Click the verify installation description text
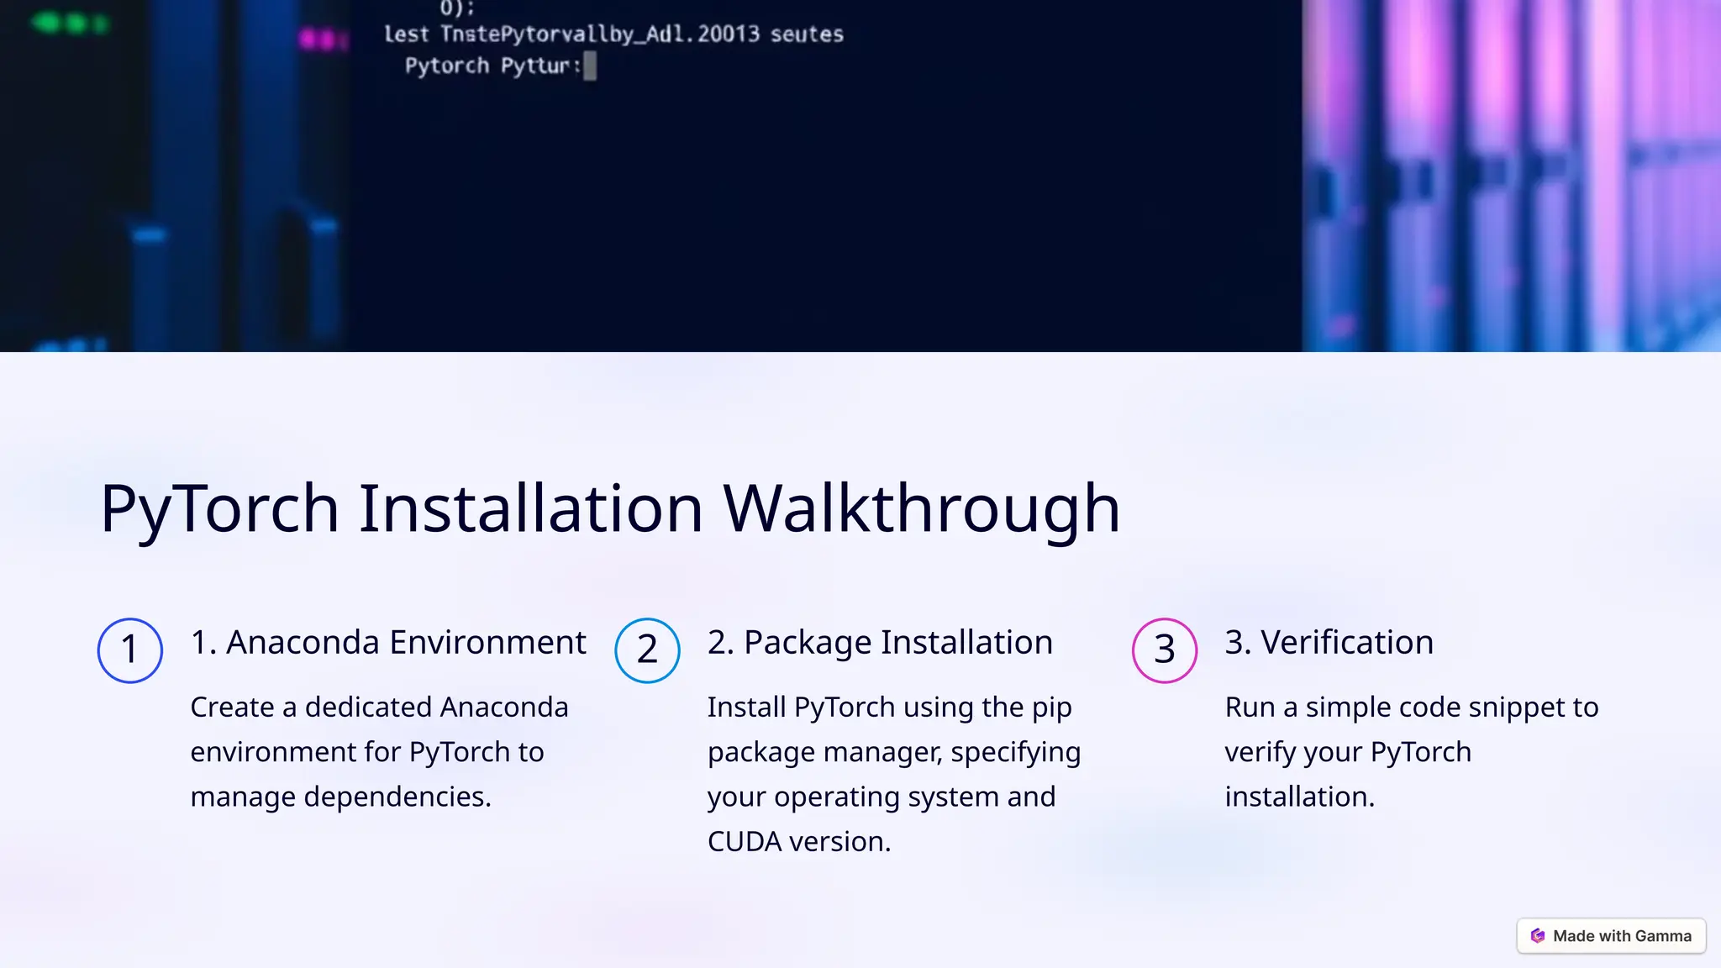Screen dimensions: 1721x968 click(x=1411, y=751)
